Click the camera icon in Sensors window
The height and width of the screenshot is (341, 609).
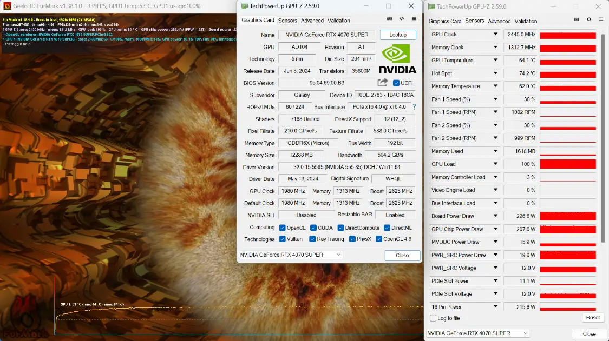(x=577, y=19)
